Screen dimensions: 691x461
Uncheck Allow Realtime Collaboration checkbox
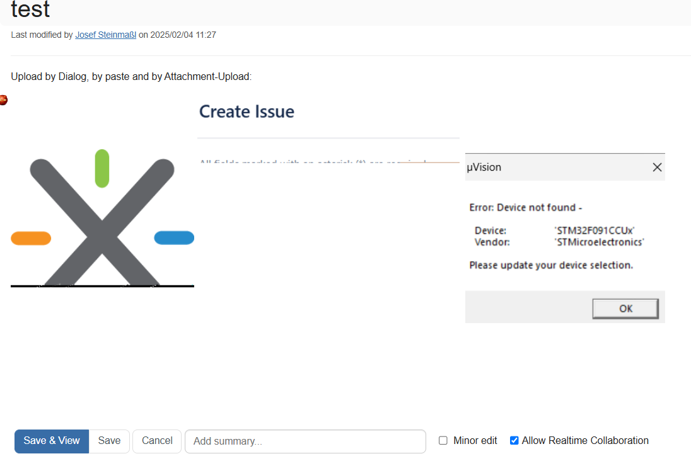[x=514, y=441]
